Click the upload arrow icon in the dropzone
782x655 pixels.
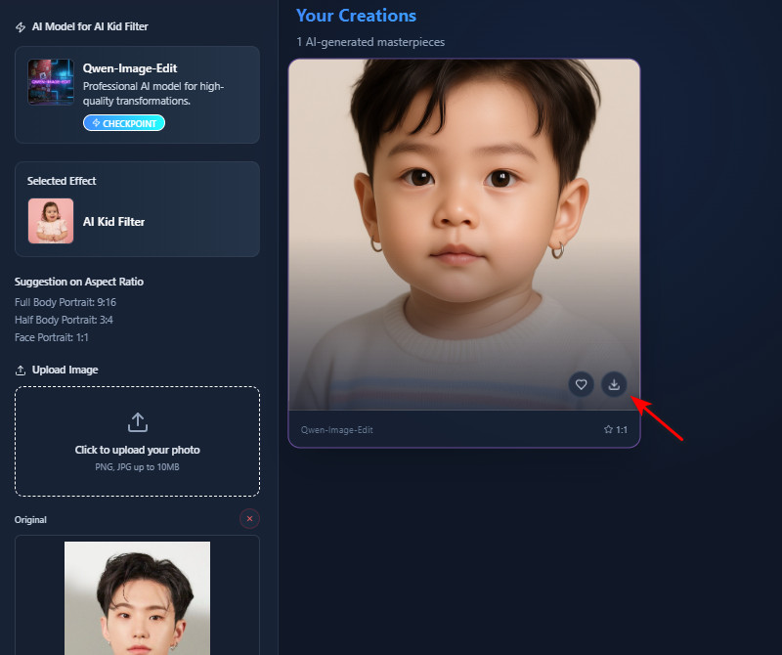(137, 422)
